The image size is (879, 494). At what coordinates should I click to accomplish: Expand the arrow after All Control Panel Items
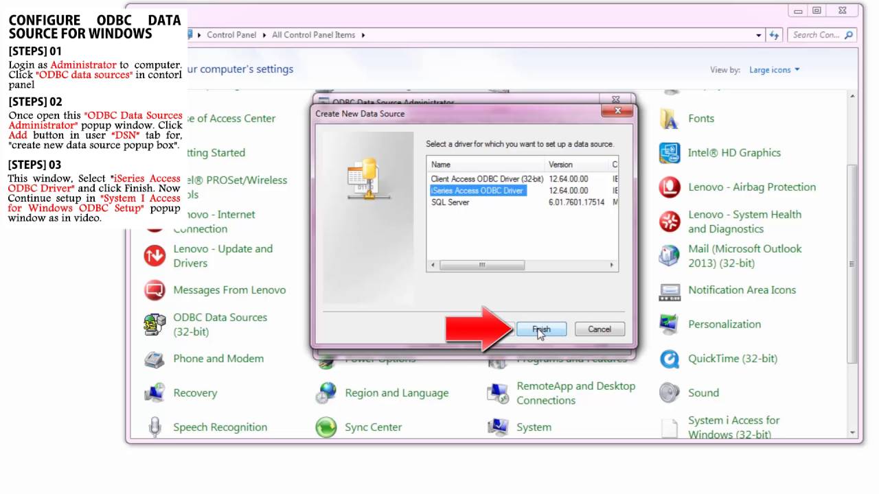363,35
